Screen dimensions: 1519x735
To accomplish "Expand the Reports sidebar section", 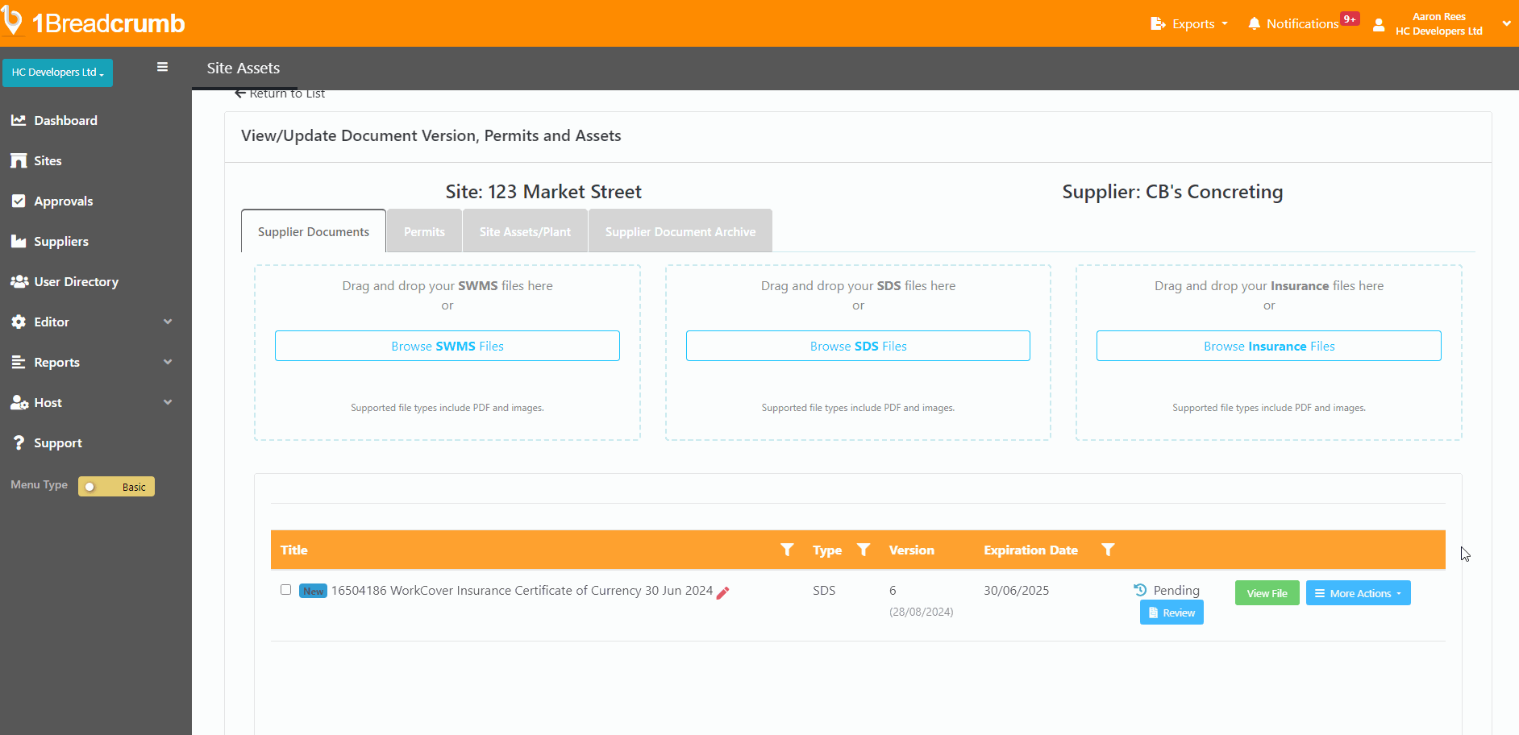I will point(57,362).
